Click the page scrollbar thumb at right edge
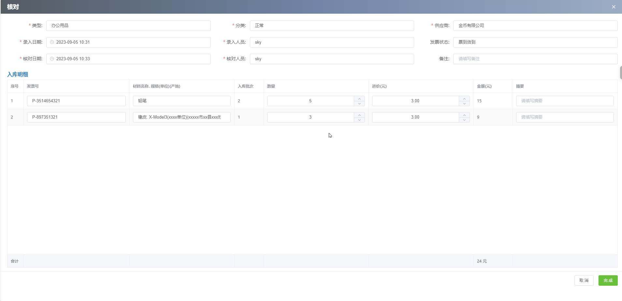The height and width of the screenshot is (301, 622). [621, 72]
